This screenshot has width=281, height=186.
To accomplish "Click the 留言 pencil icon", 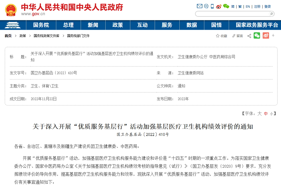I will point(234,36).
